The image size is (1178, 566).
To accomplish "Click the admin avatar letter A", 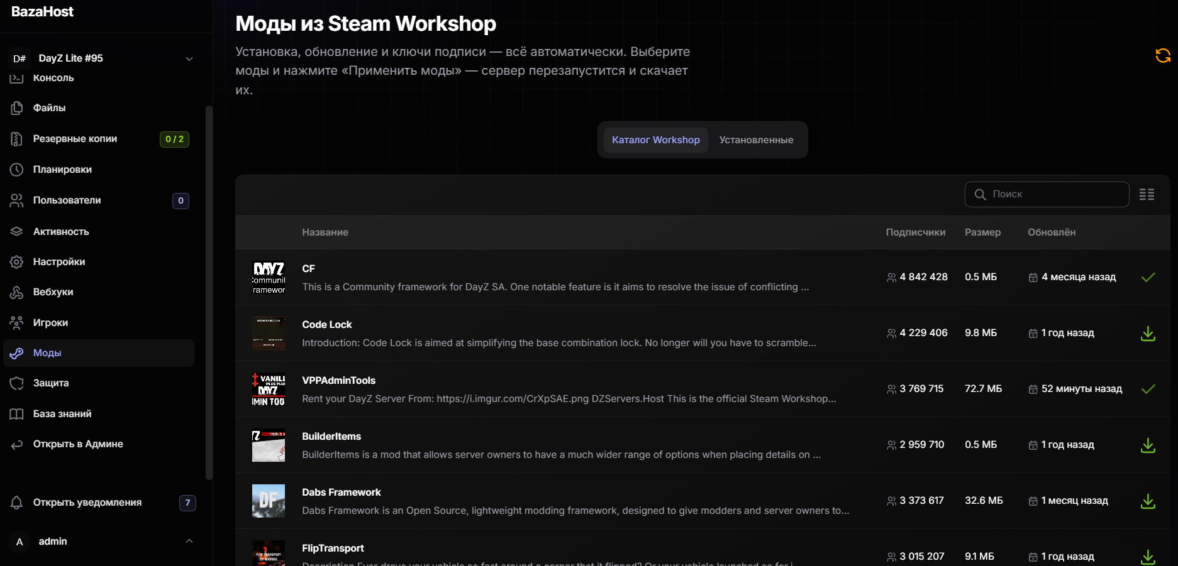I will click(x=19, y=542).
